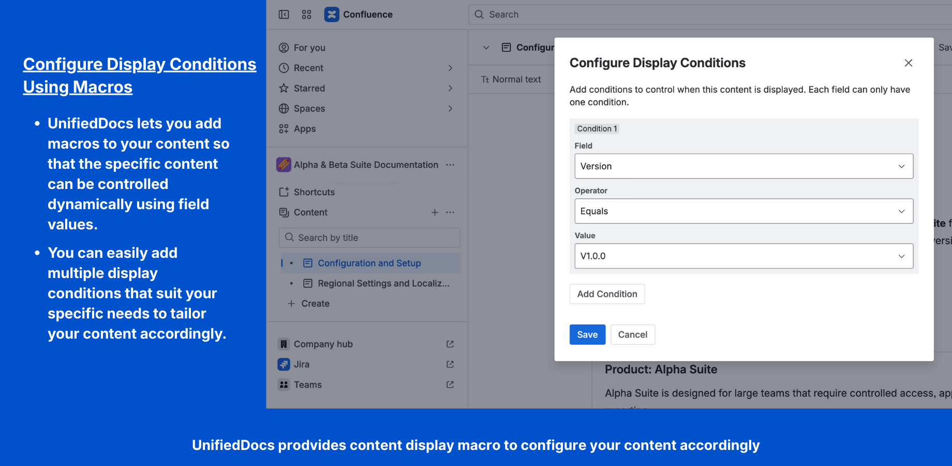The height and width of the screenshot is (466, 952).
Task: Open the Jira link
Action: pyautogui.click(x=302, y=365)
